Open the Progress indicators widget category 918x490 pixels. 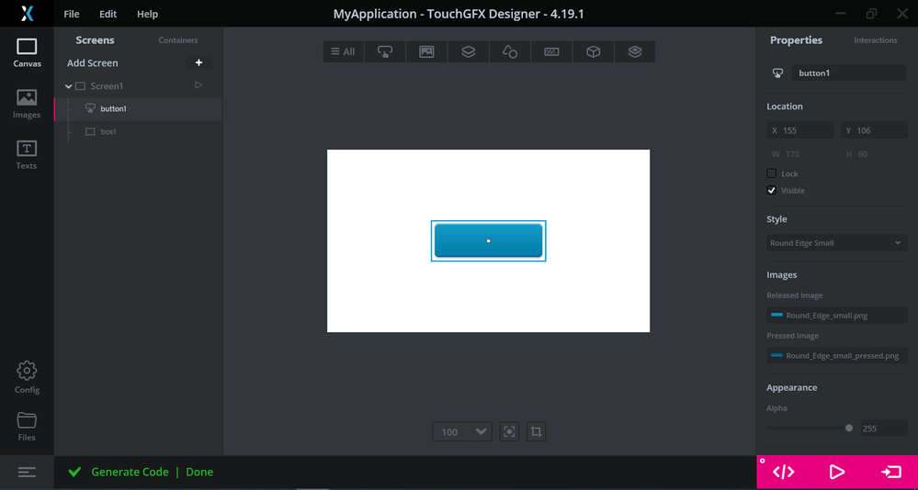[551, 51]
